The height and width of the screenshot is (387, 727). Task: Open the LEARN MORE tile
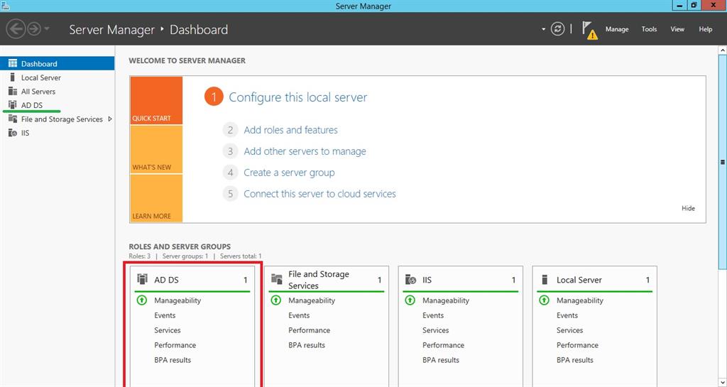point(156,198)
